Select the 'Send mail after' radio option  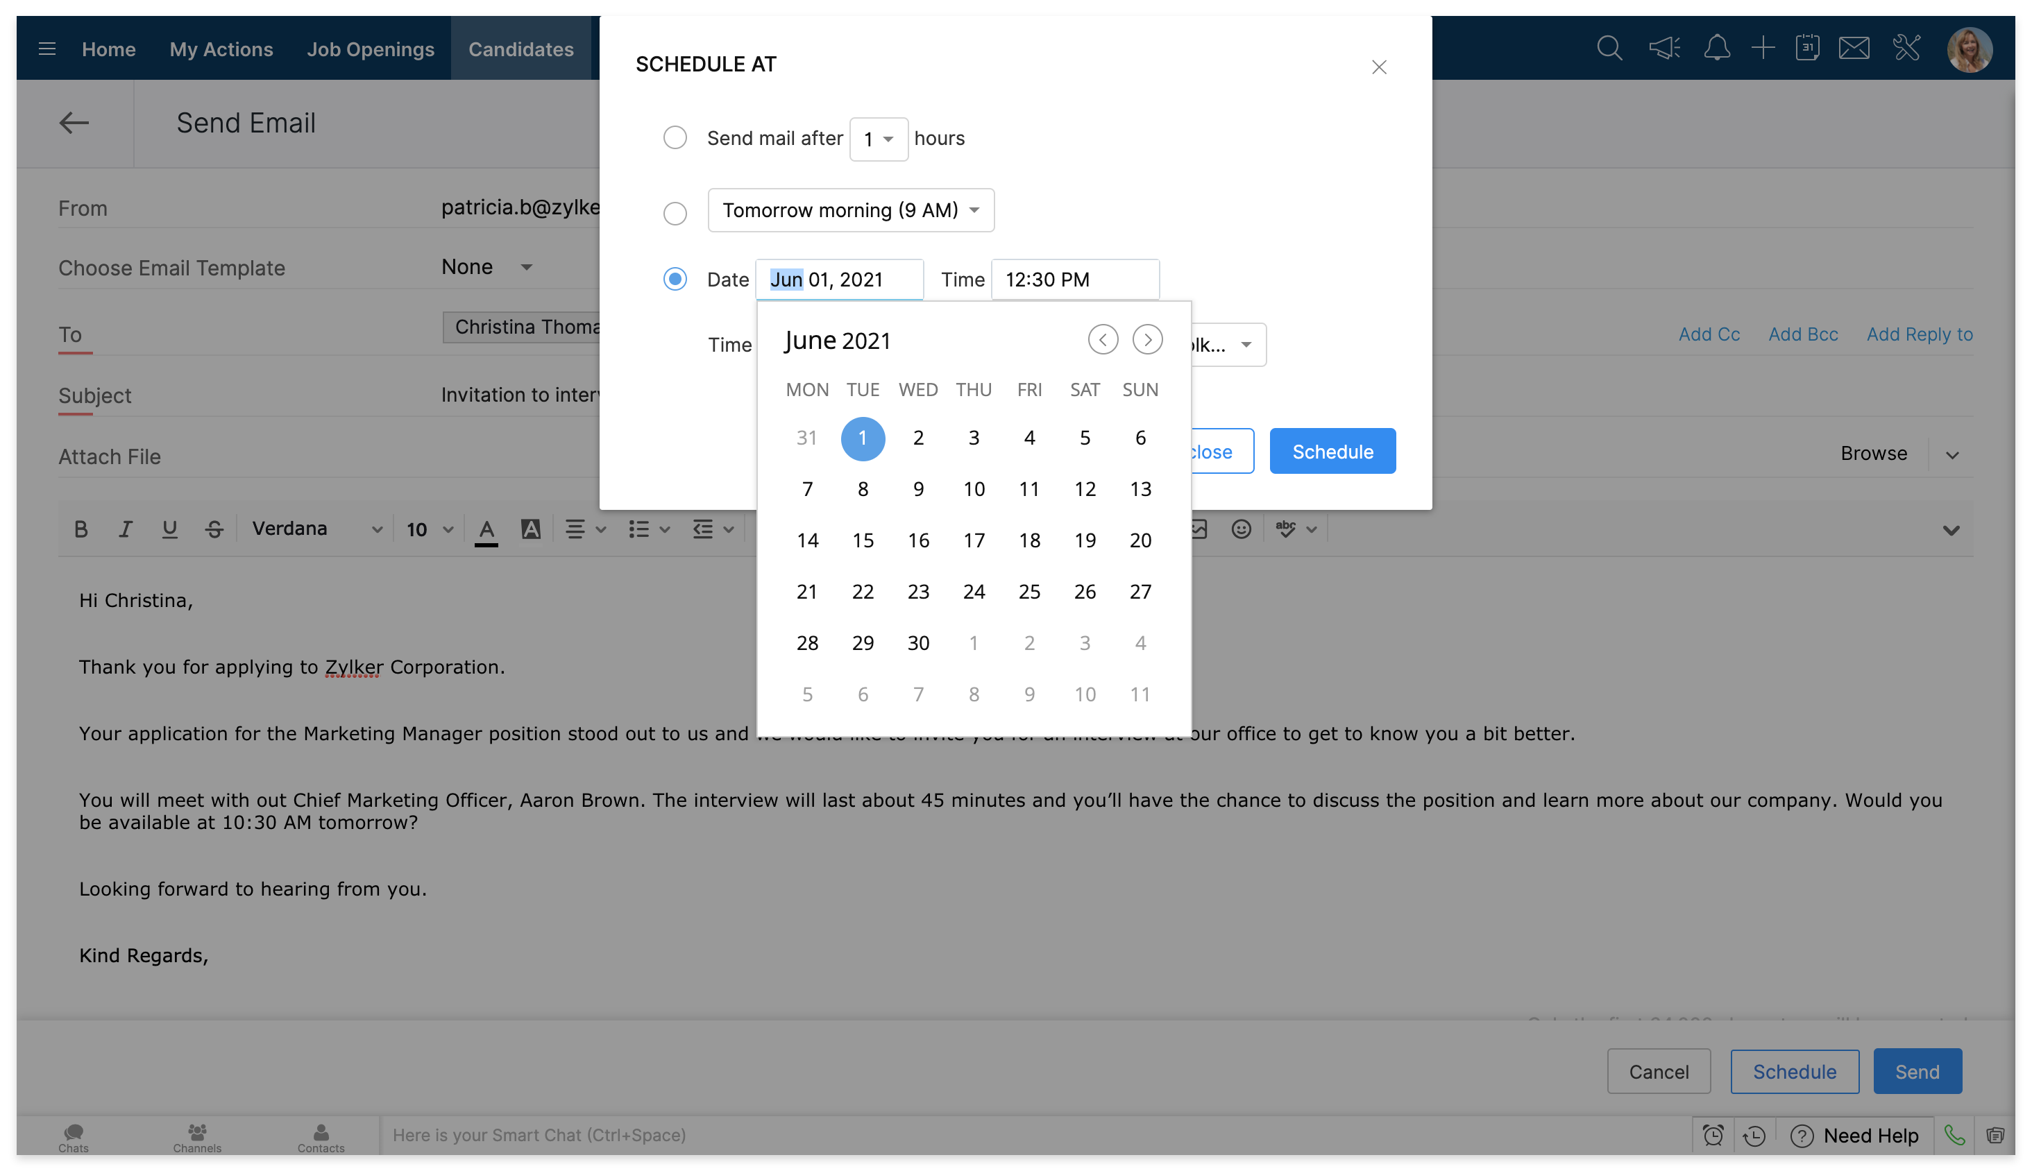(x=675, y=137)
